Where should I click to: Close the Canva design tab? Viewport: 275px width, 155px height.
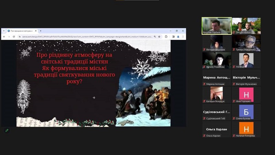click(x=35, y=31)
